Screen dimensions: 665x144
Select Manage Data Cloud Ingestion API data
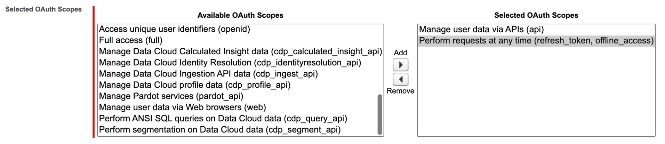tap(208, 74)
